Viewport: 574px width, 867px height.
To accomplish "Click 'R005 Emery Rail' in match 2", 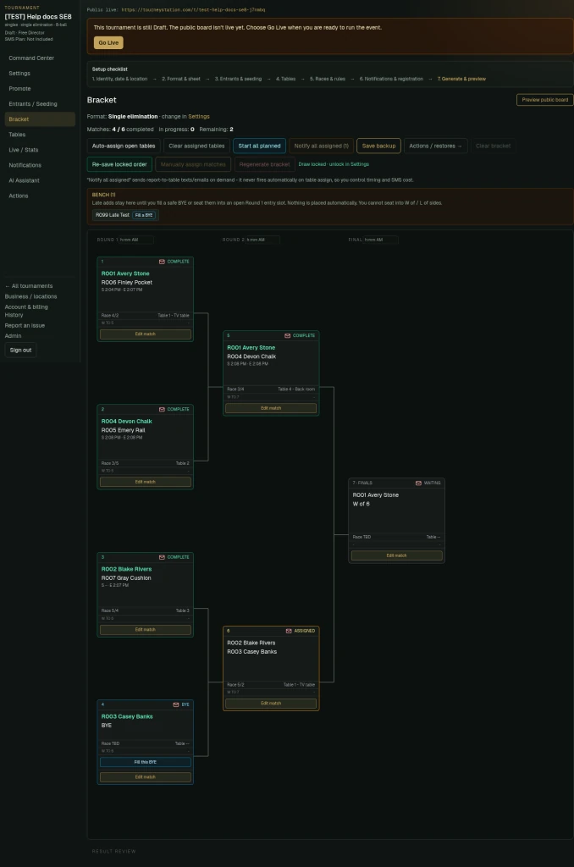I will (x=124, y=430).
